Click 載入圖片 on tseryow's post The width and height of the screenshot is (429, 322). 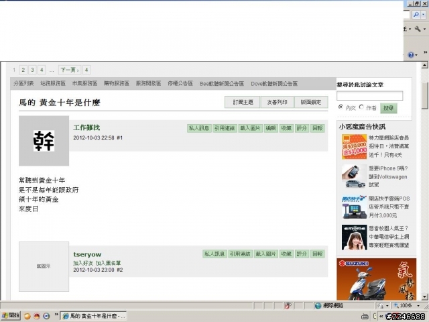click(265, 254)
